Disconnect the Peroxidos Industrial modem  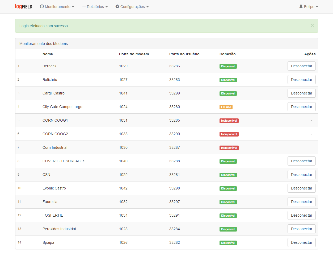pos(302,229)
